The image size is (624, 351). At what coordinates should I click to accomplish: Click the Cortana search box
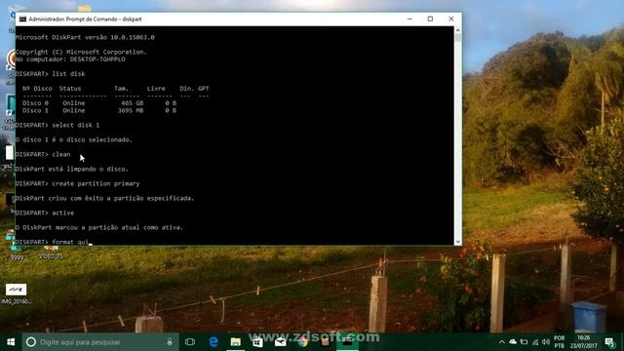pos(99,342)
